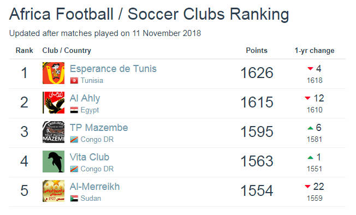Viewport: 356px width, 215px height.
Task: Click Congo DR link under Vita Club
Action: coord(97,169)
